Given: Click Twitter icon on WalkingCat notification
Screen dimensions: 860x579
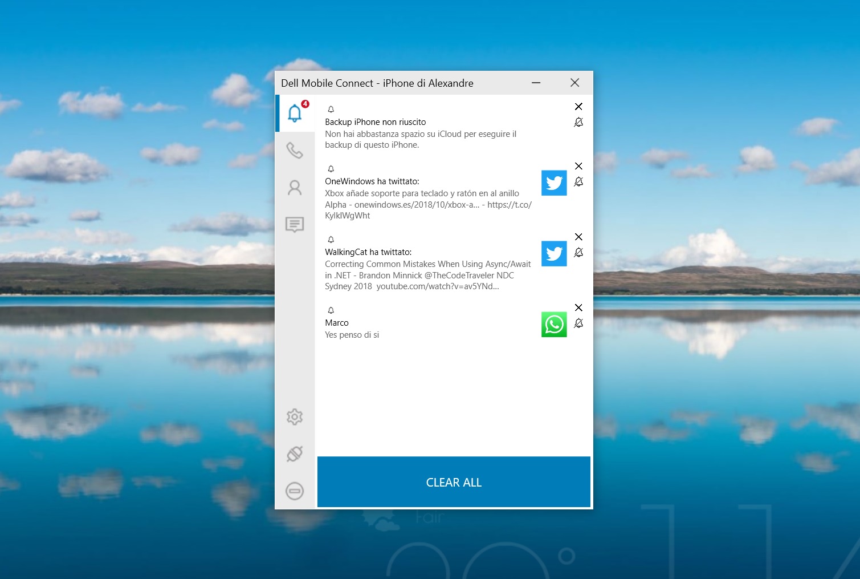Looking at the screenshot, I should click(x=554, y=254).
